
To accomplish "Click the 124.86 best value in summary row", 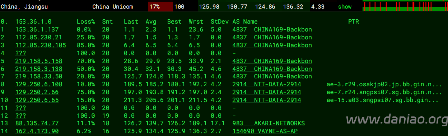I will (265, 7).
